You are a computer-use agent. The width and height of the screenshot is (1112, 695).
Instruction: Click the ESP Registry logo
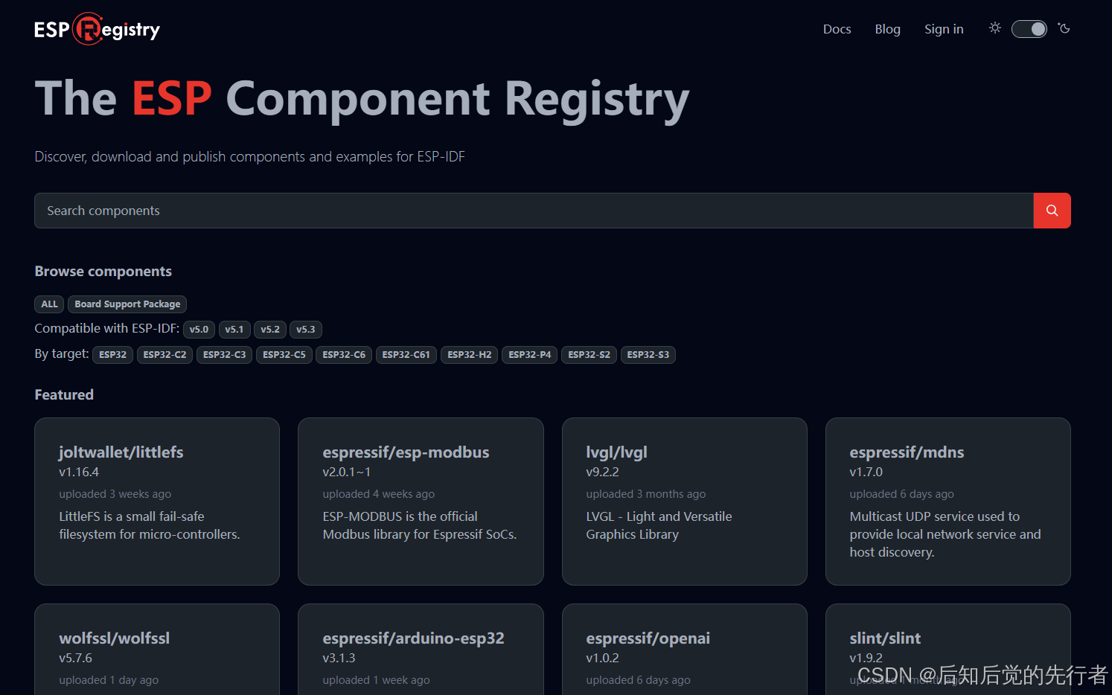(97, 29)
